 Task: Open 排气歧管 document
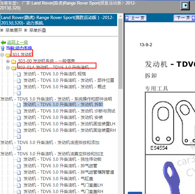tap(60, 166)
